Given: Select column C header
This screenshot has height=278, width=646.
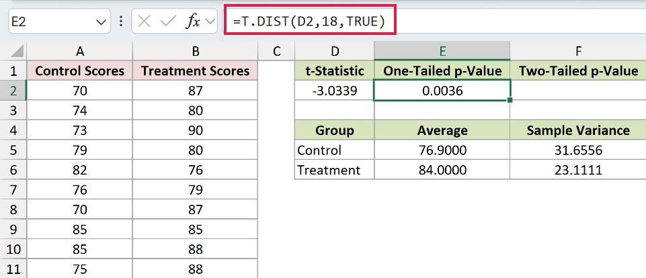Looking at the screenshot, I should click(x=276, y=52).
